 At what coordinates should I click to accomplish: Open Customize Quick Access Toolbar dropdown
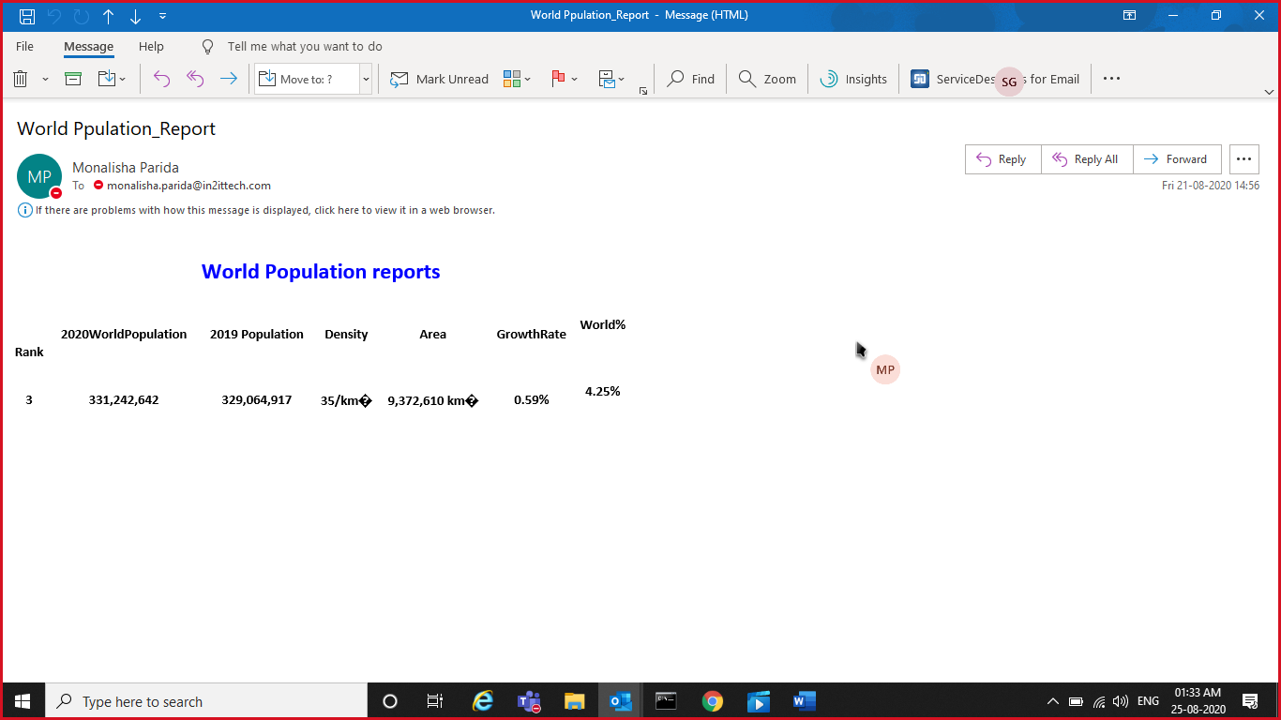click(x=163, y=16)
